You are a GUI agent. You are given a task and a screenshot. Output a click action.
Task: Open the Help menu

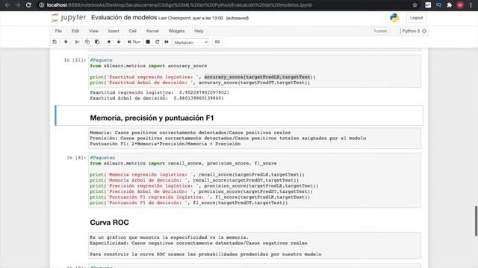click(199, 31)
